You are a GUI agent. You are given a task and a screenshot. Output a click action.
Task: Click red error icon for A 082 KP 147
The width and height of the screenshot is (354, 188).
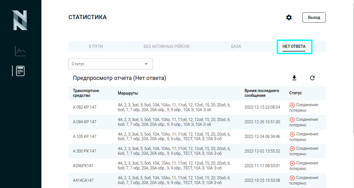pos(292,105)
